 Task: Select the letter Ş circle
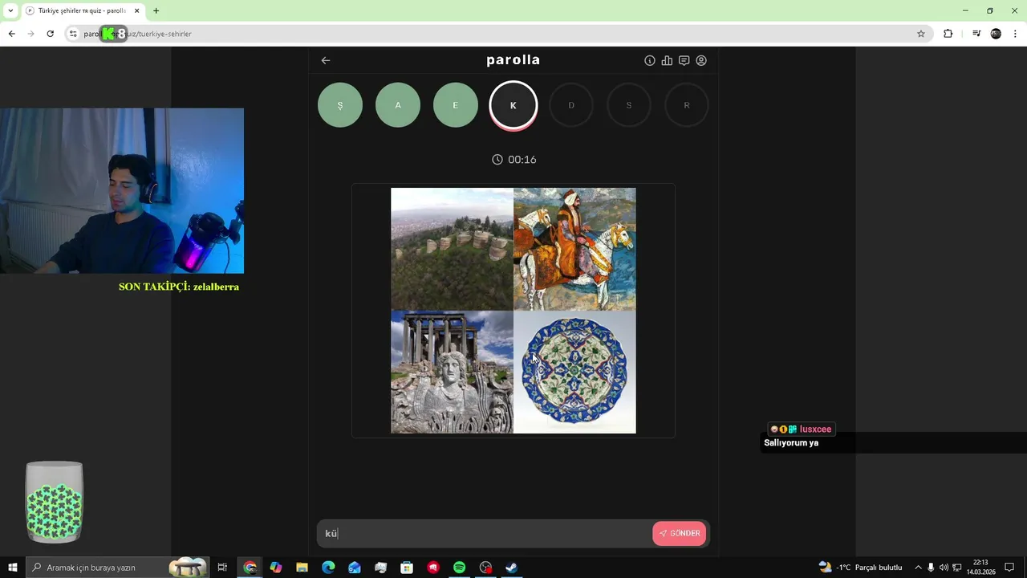340,105
